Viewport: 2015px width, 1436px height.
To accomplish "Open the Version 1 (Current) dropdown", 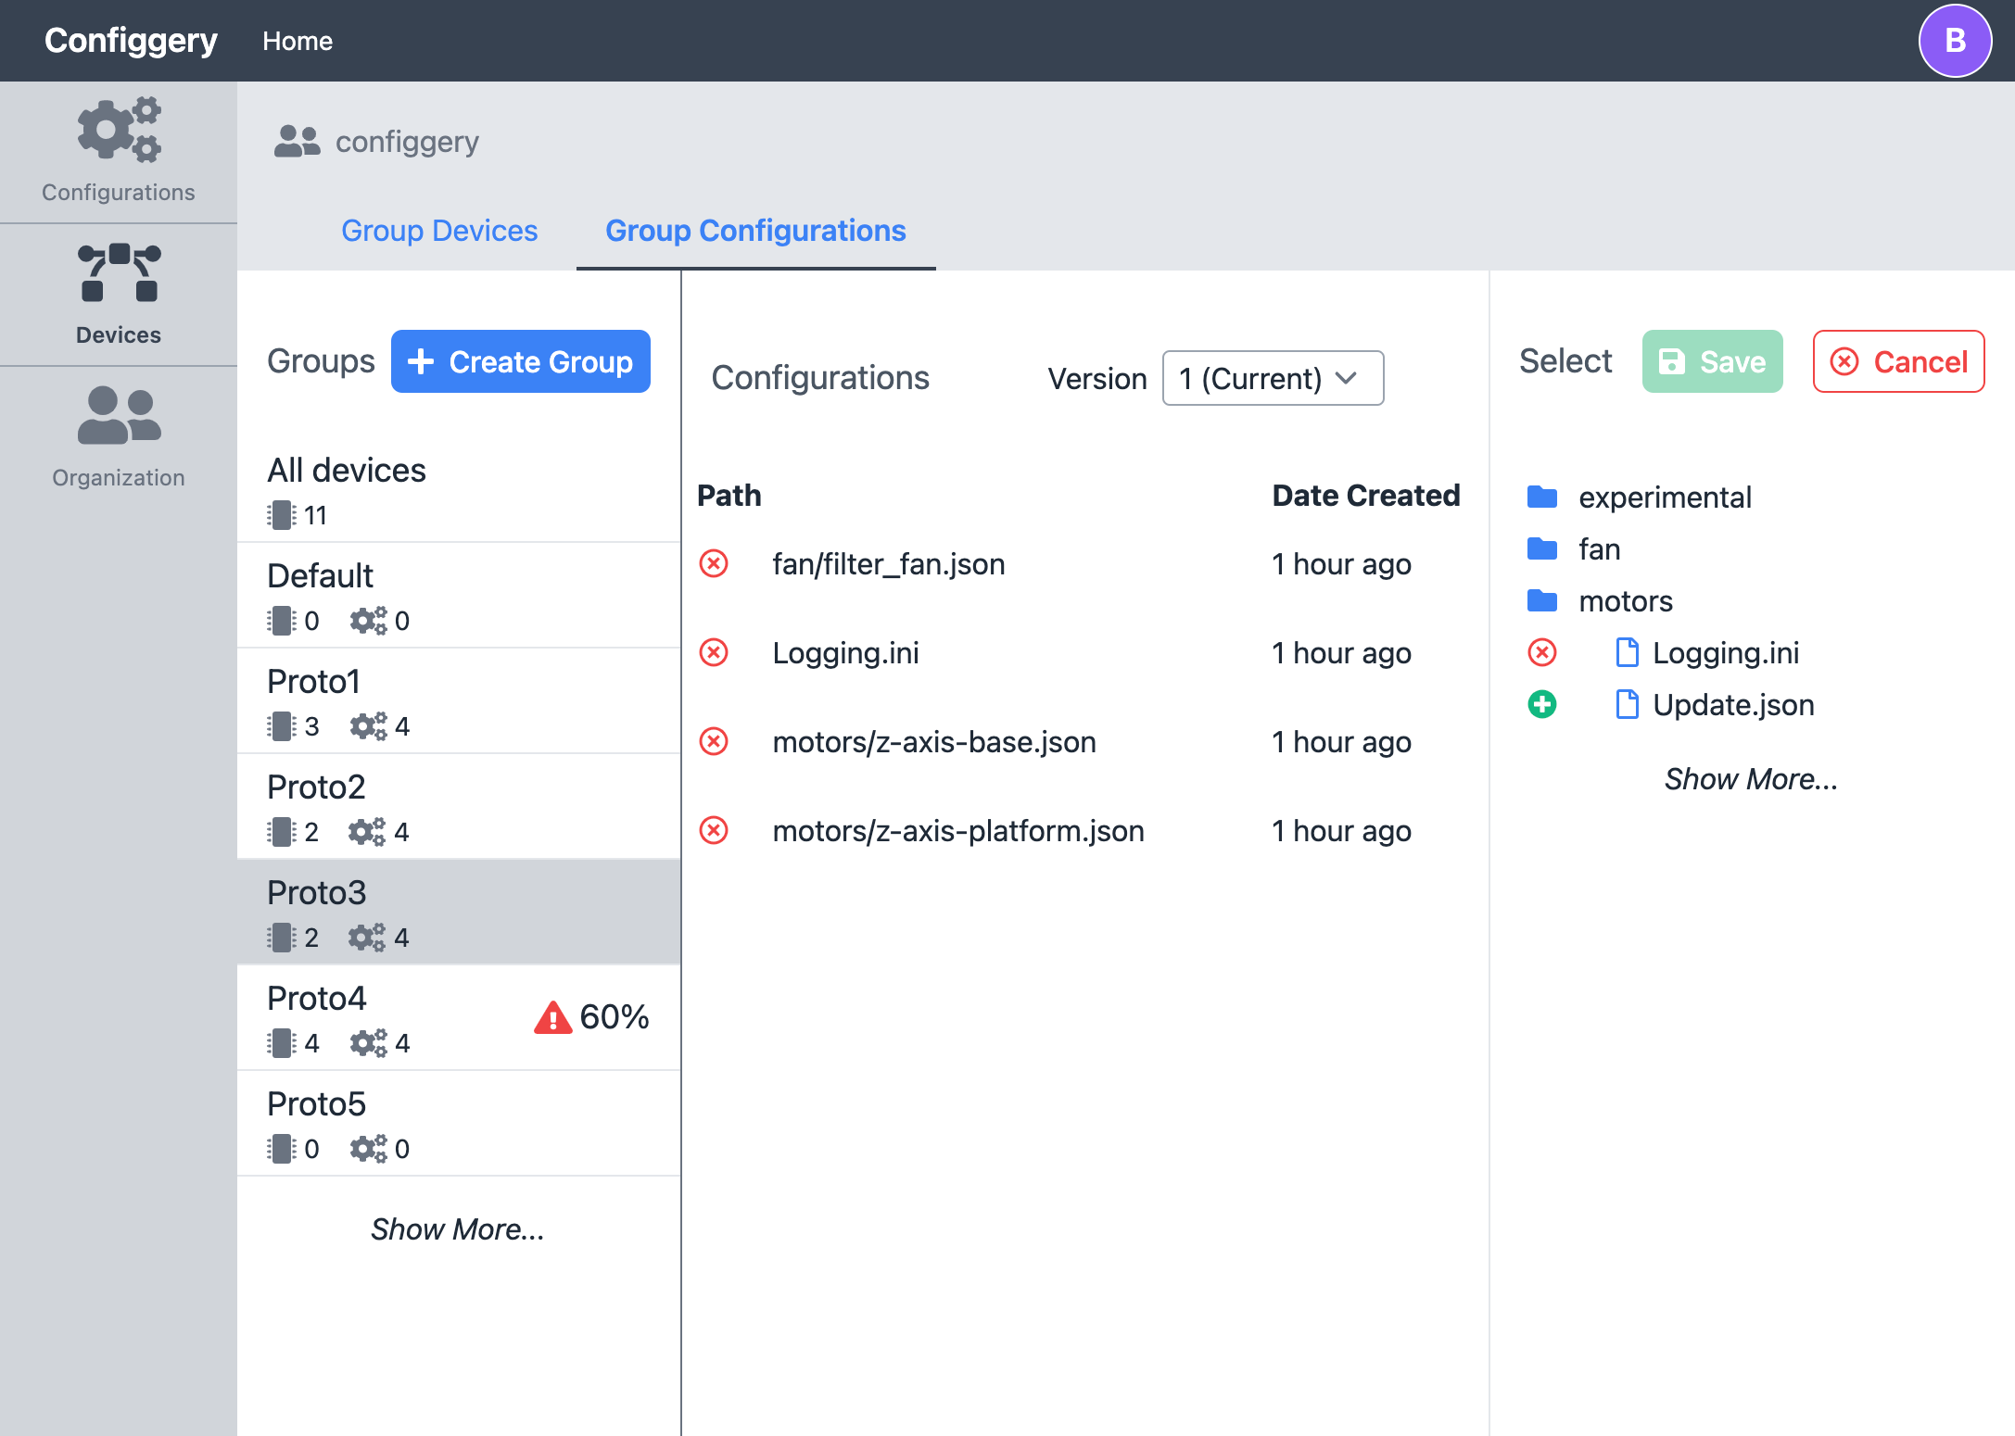I will [x=1272, y=378].
